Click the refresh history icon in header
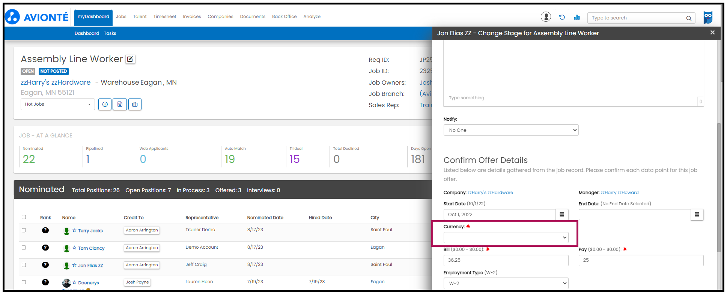Viewport: 727px width, 294px height. (562, 17)
